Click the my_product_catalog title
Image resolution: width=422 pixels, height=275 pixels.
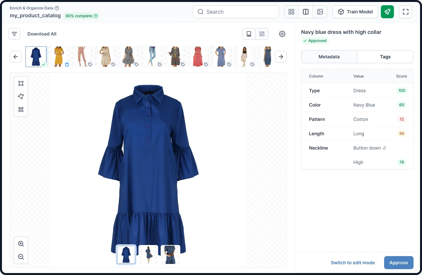point(35,16)
